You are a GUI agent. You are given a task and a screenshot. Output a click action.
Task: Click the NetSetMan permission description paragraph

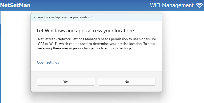[x=97, y=44]
